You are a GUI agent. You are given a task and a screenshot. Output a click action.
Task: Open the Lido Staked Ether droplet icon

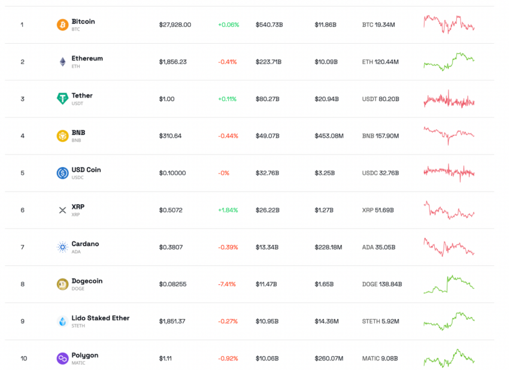coord(62,322)
